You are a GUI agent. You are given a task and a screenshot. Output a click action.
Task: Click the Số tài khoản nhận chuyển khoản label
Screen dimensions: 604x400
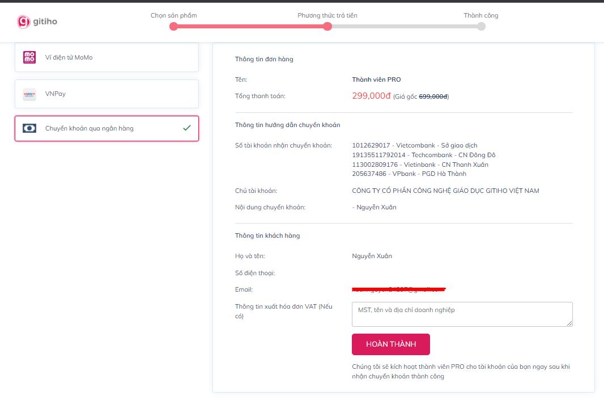pos(283,145)
